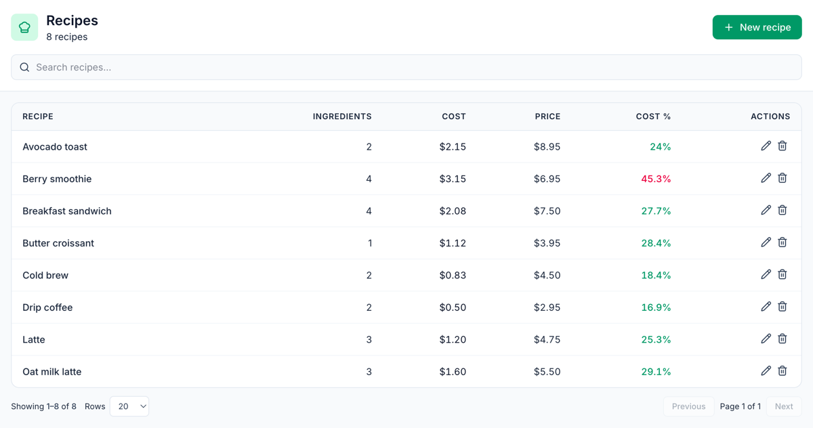Viewport: 813px width, 428px height.
Task: Edit the Cold brew recipe
Action: (x=766, y=274)
